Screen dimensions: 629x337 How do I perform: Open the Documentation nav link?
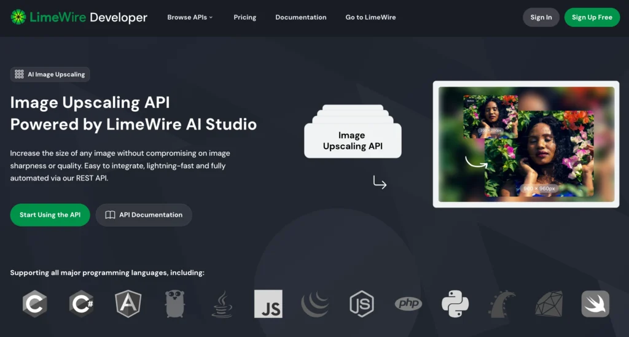(301, 17)
